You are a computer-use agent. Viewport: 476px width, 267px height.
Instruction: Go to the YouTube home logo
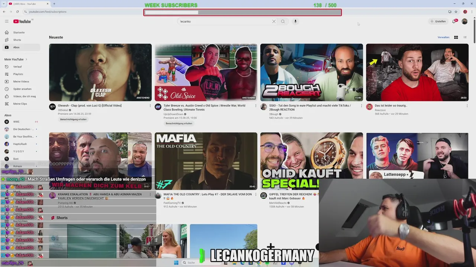[x=22, y=22]
